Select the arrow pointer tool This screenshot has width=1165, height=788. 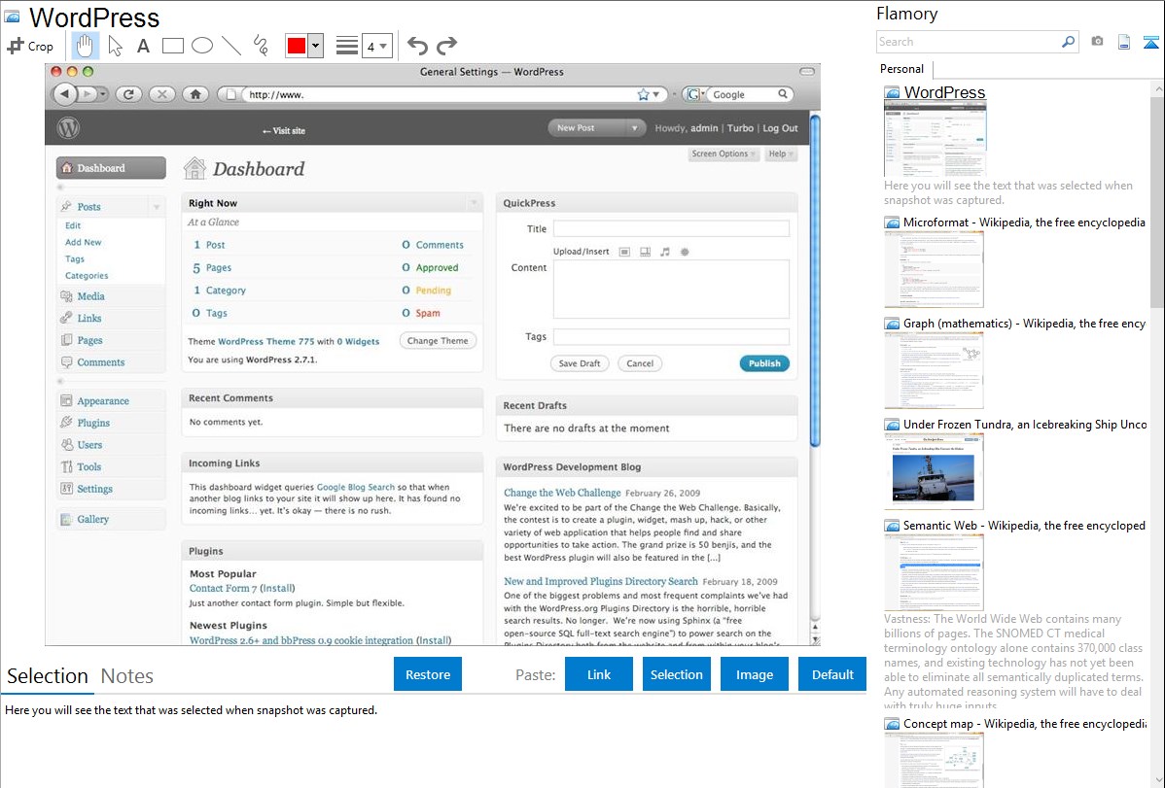click(x=115, y=46)
